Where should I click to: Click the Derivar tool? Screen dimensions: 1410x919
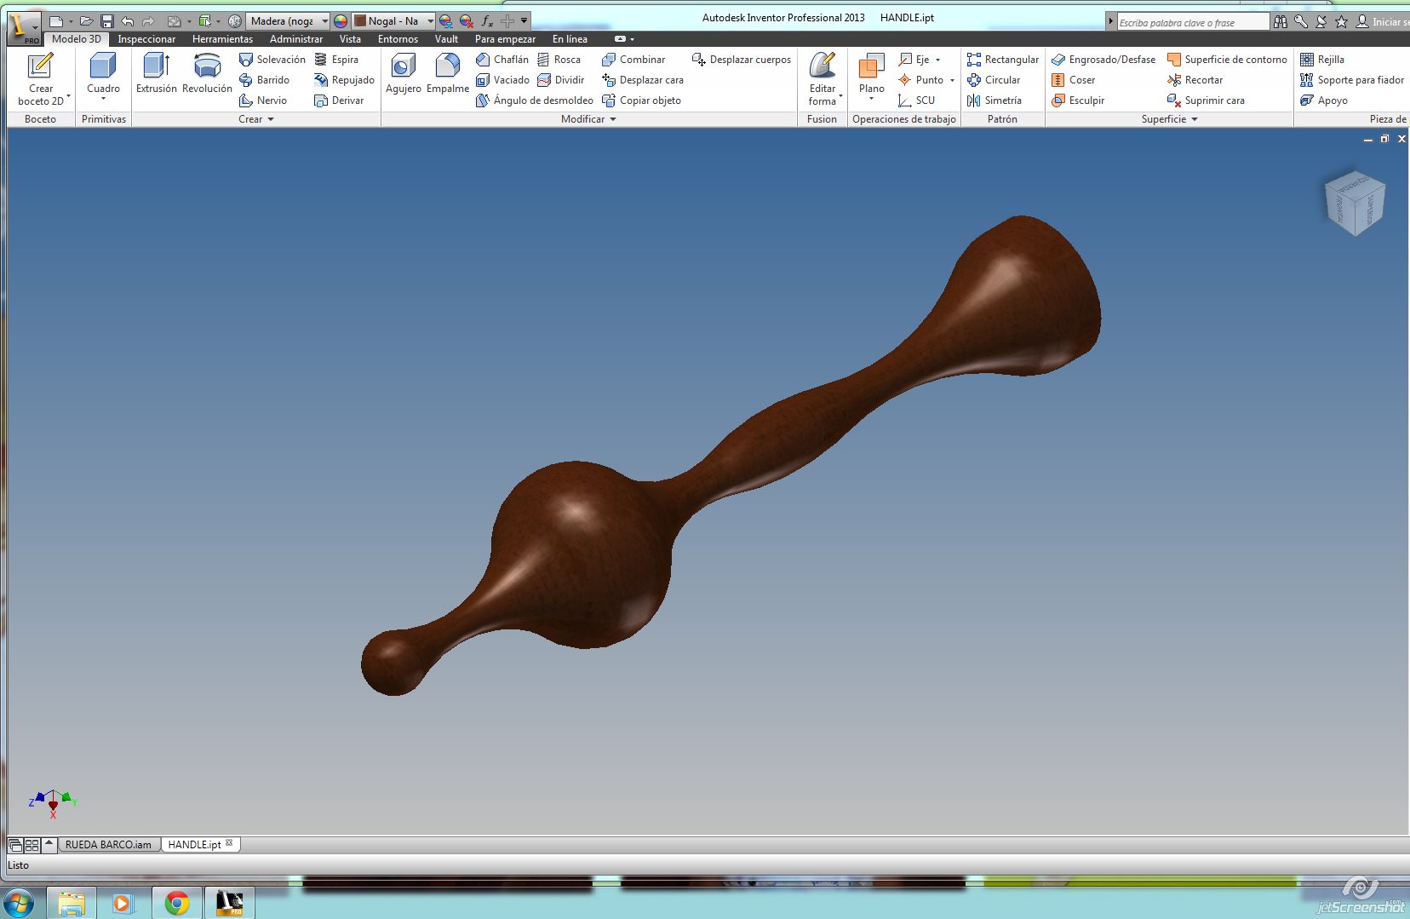[x=339, y=101]
